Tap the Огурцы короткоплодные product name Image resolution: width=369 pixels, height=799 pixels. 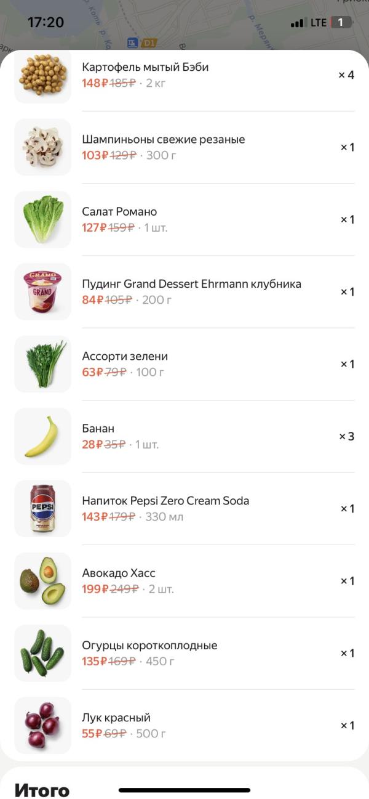[149, 646]
